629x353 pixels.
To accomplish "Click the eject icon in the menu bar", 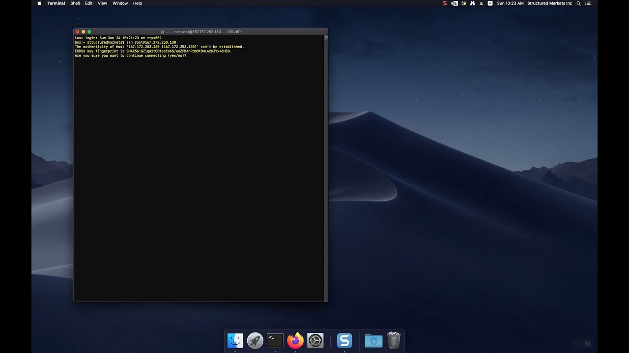I will pyautogui.click(x=481, y=3).
